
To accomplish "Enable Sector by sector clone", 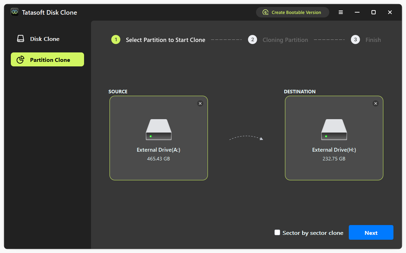I will coord(277,232).
